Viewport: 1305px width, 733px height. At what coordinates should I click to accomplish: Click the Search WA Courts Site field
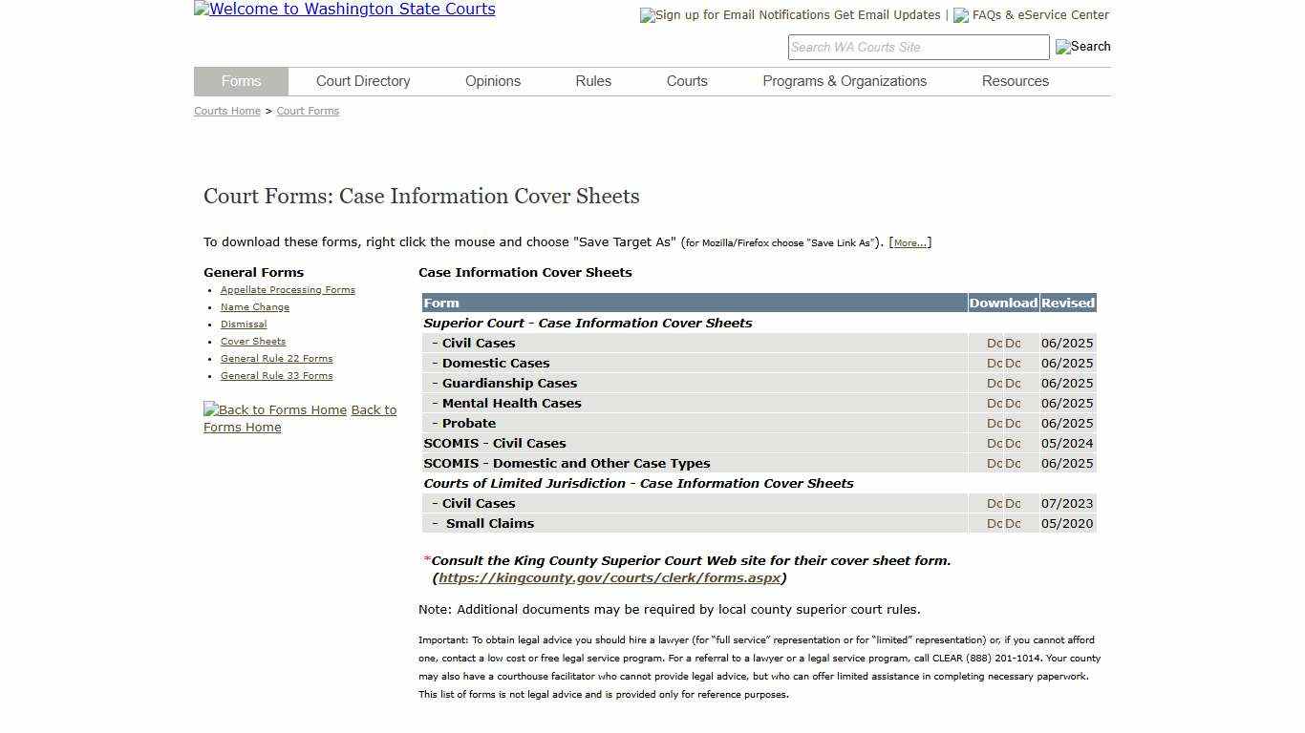[x=917, y=47]
